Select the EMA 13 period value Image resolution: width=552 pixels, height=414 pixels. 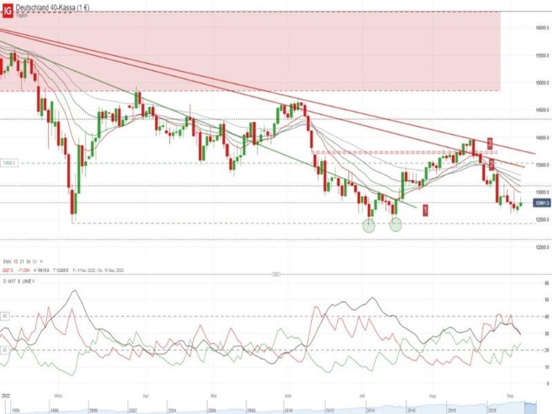16,262
